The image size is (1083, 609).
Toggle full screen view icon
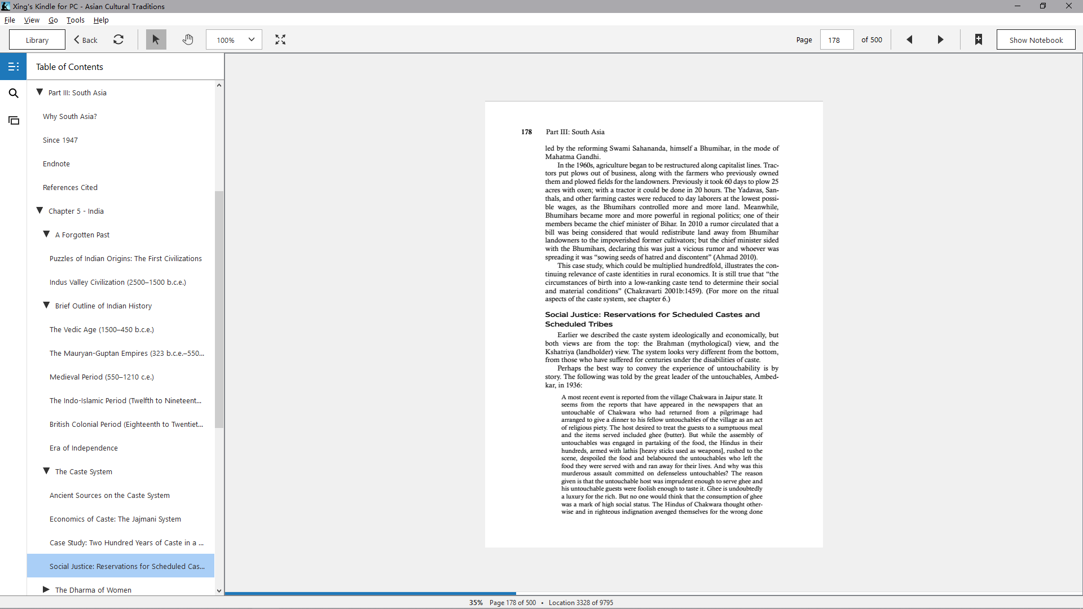pos(280,39)
